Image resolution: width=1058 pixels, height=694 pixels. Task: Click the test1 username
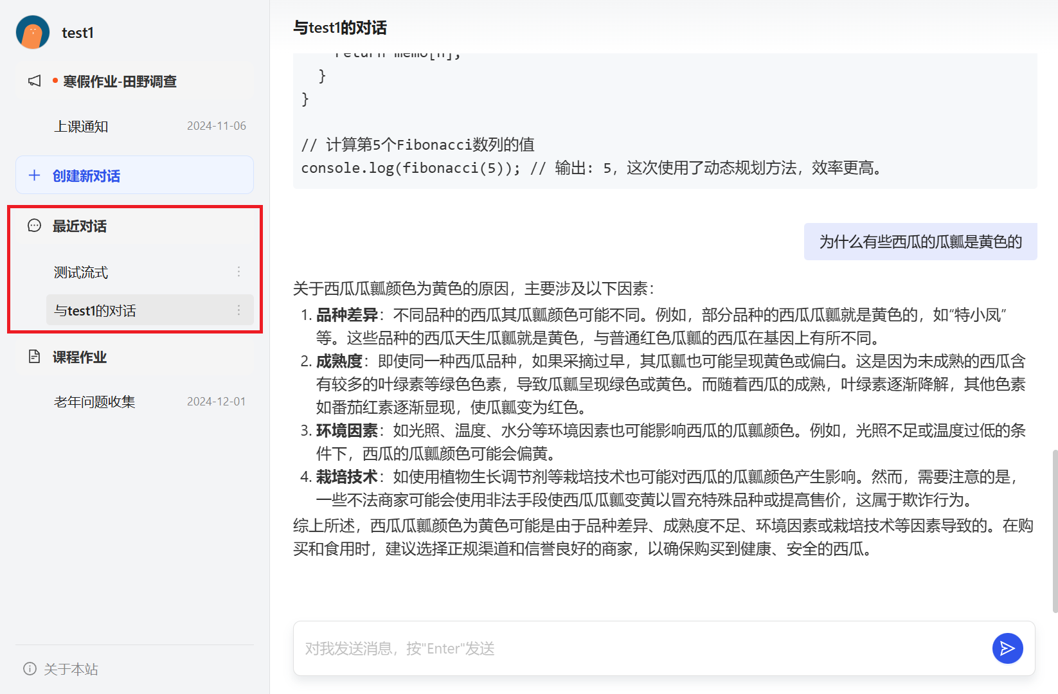tap(78, 33)
